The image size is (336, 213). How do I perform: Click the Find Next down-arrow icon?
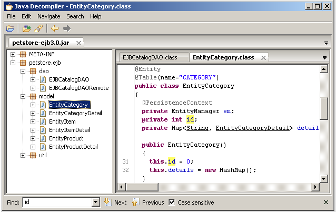[107, 202]
